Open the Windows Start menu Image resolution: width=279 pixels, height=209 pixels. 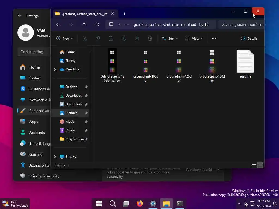pos(99,204)
